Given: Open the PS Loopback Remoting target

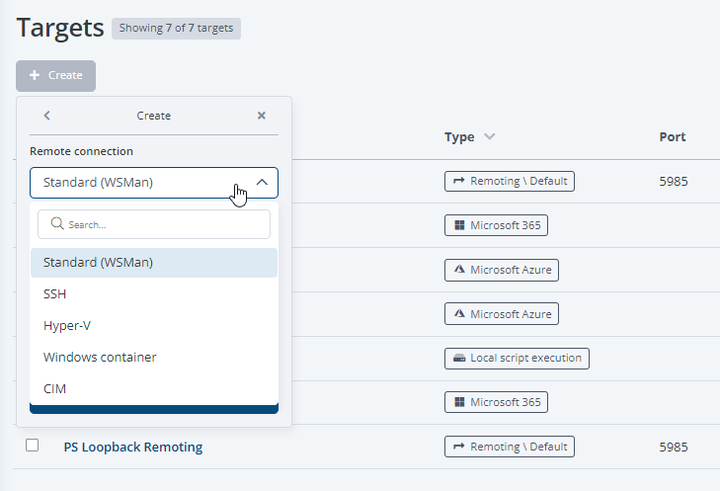Looking at the screenshot, I should [x=133, y=447].
